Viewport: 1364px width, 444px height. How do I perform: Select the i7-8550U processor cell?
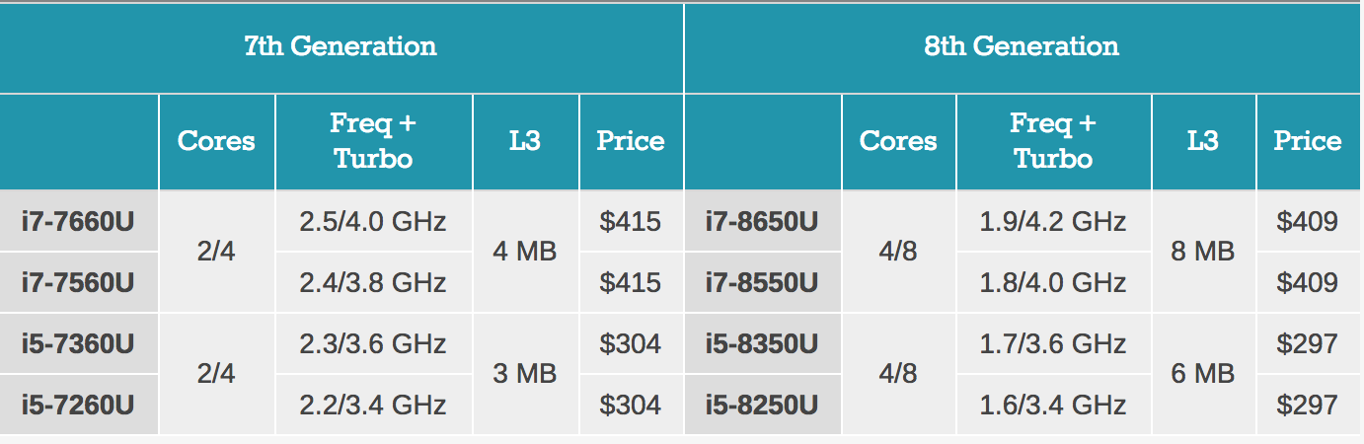tap(761, 283)
